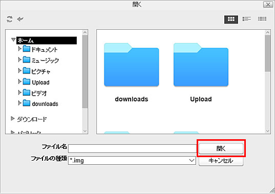Click the ミュージック folder icon in tree
Screen dimensions: 275x194
tap(27, 60)
